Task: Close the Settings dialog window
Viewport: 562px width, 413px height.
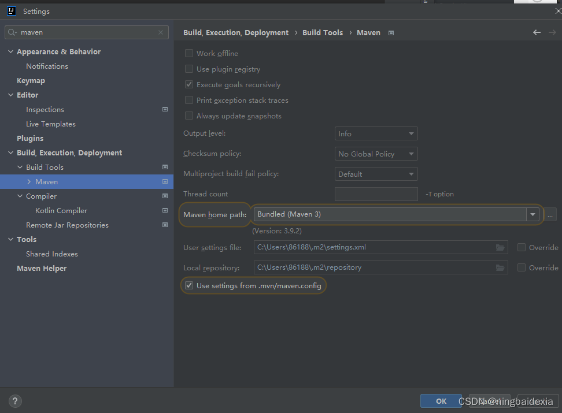Action: 558,11
